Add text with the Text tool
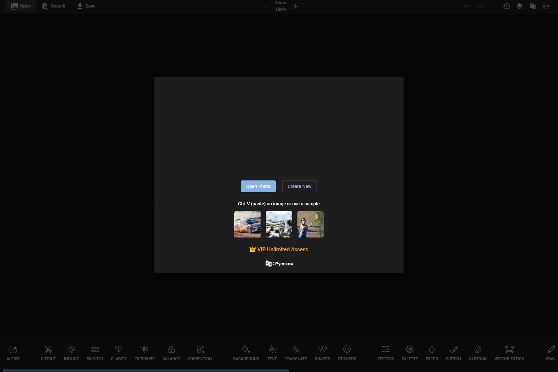The width and height of the screenshot is (558, 372). 272,353
